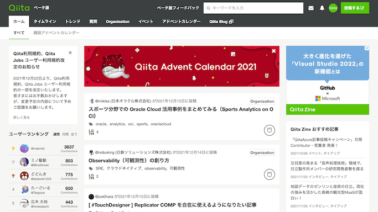Close the Visual Studio 2022 ad

point(367,49)
